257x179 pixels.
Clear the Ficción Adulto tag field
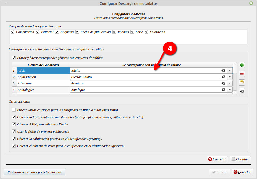tap(223, 77)
